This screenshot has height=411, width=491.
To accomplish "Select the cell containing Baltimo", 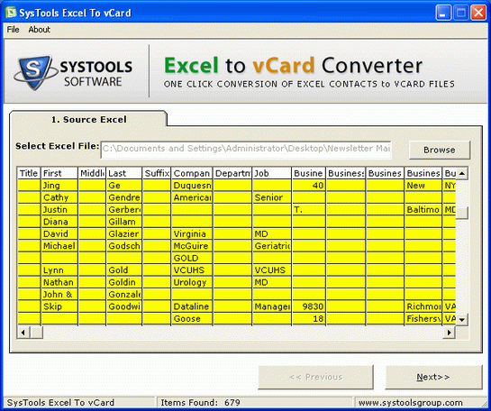I will tap(423, 210).
